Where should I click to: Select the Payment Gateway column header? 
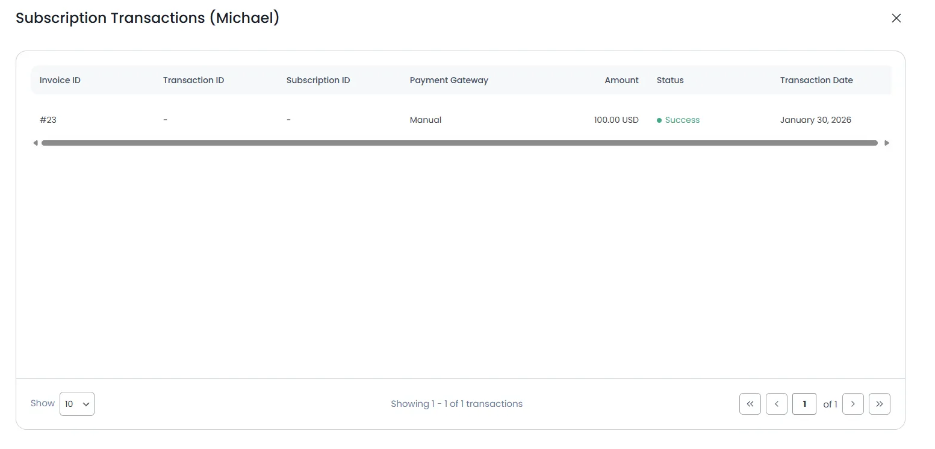coord(449,80)
